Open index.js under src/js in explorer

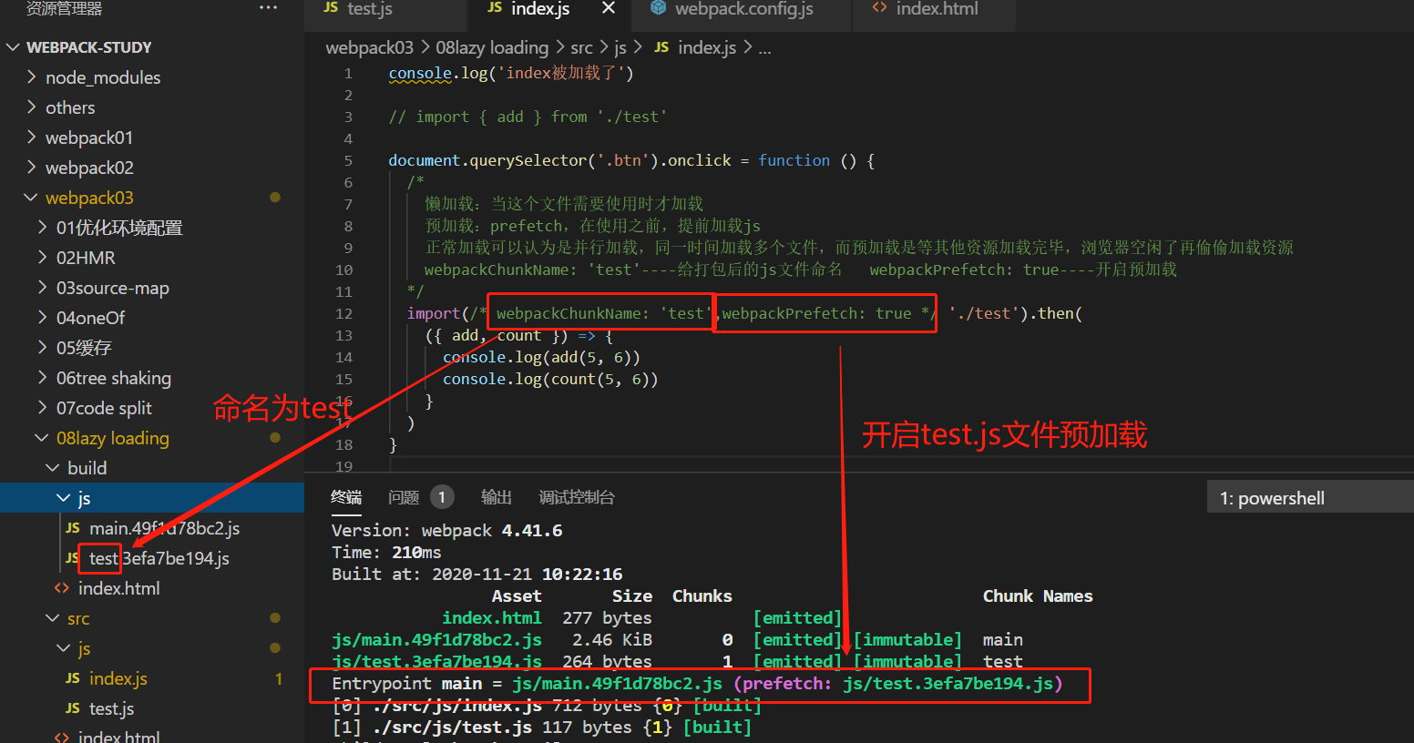118,678
